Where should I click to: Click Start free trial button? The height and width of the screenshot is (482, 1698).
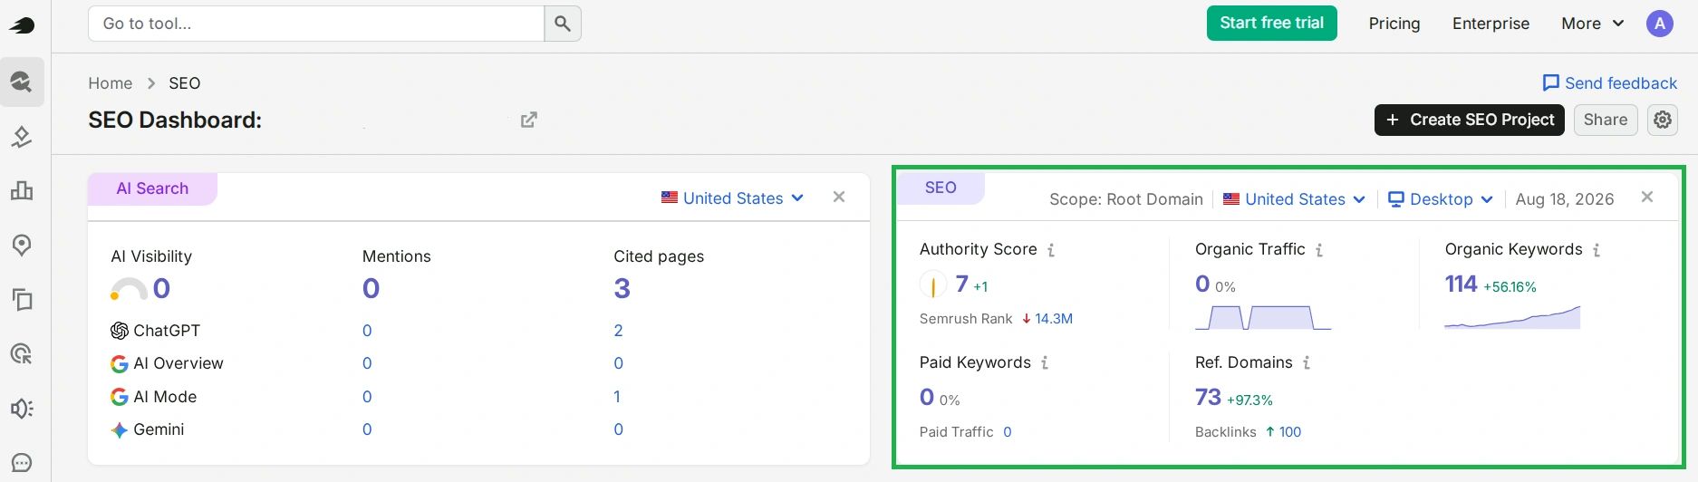click(x=1272, y=24)
